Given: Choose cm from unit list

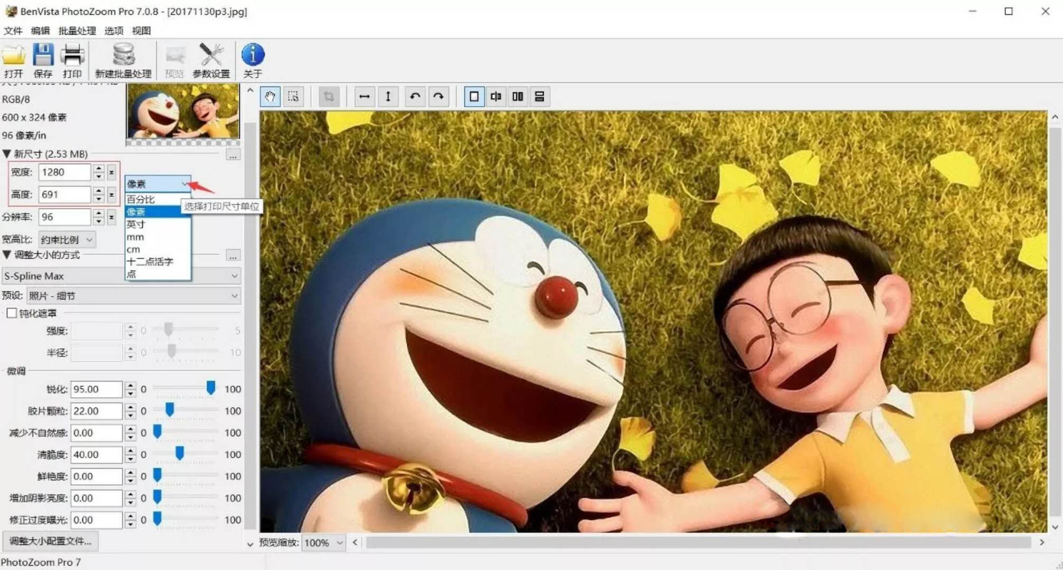Looking at the screenshot, I should click(x=158, y=249).
